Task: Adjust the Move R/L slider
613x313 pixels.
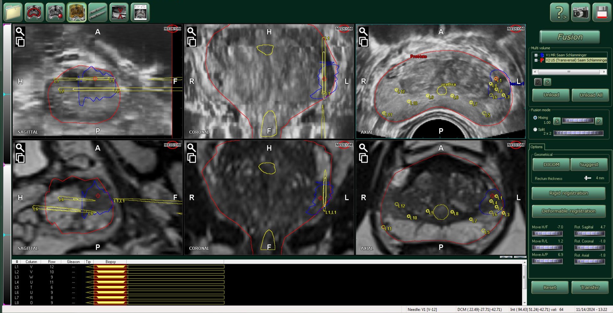Action: coord(547,248)
